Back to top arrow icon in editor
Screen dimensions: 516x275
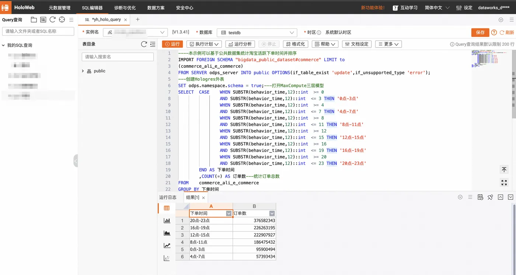coord(504,170)
